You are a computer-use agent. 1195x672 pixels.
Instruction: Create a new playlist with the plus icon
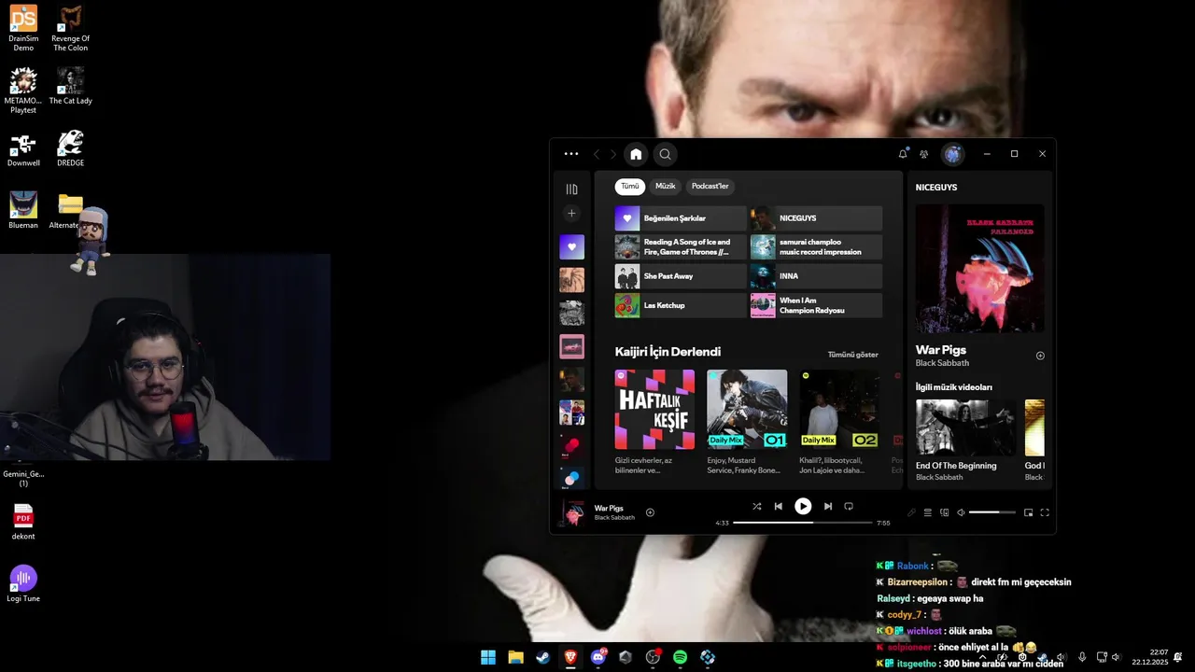click(x=571, y=214)
